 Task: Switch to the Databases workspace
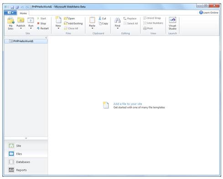tap(26, 162)
